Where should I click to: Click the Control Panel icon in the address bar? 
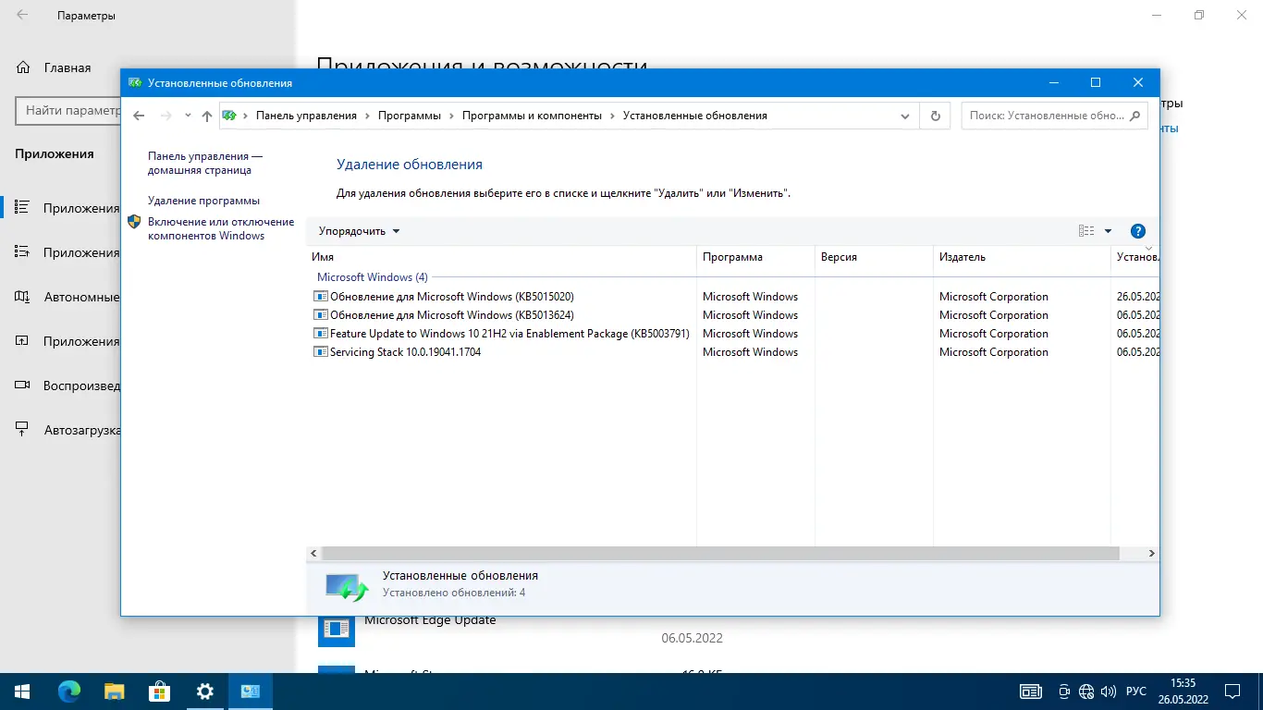[x=228, y=116]
